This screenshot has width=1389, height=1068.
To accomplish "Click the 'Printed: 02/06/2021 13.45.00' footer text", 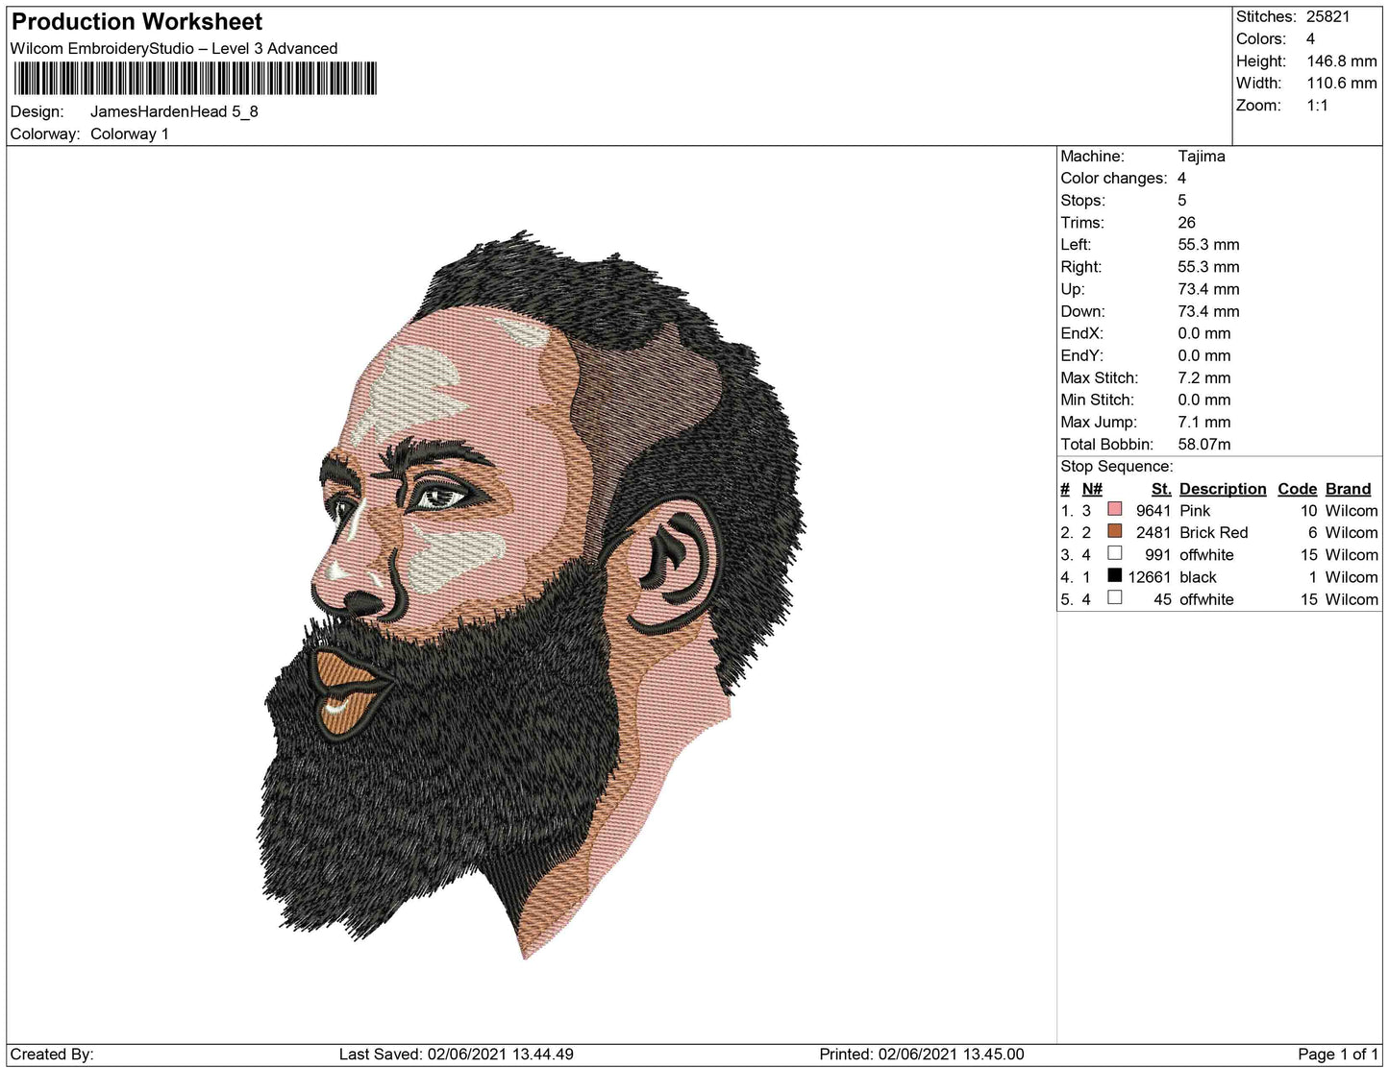I will (922, 1054).
